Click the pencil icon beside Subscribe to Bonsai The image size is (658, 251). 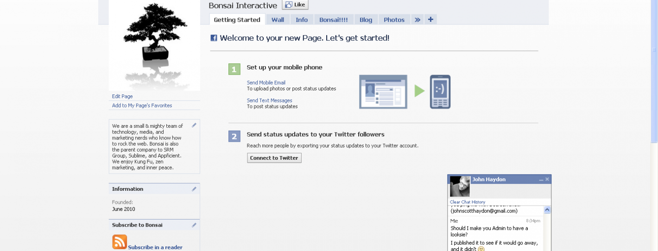194,225
